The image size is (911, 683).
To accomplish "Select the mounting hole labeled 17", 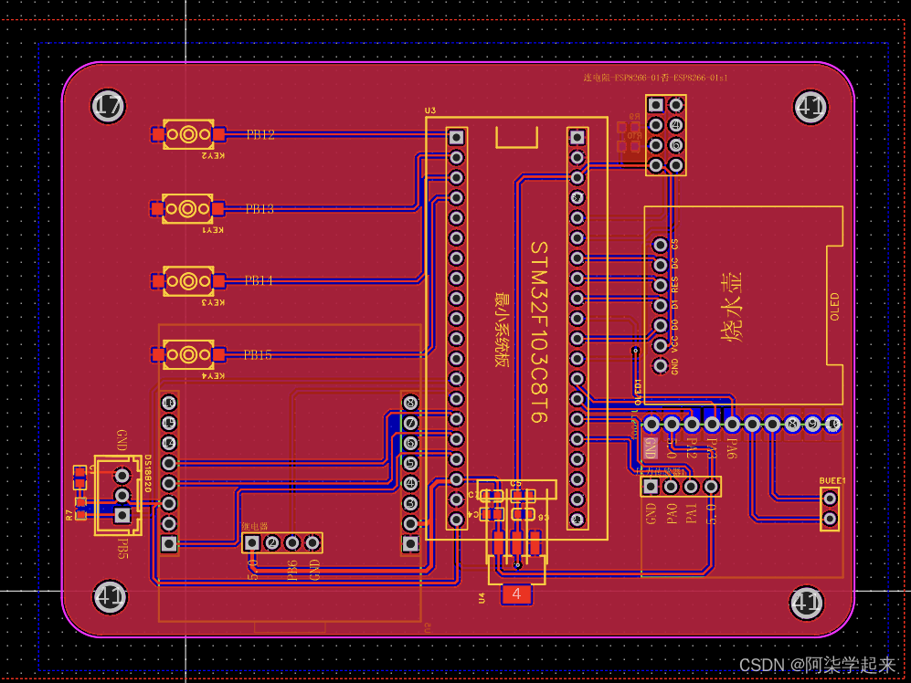I will (x=108, y=106).
